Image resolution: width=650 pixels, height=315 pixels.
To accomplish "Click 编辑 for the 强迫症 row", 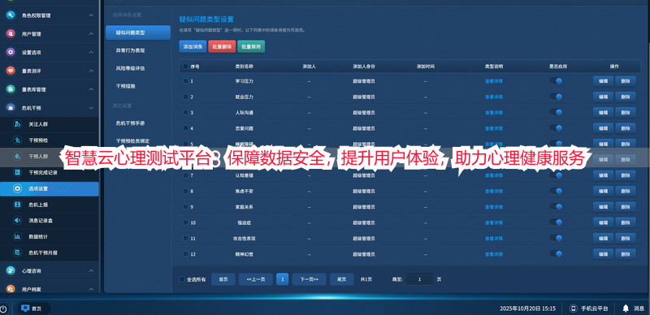I will (x=603, y=222).
